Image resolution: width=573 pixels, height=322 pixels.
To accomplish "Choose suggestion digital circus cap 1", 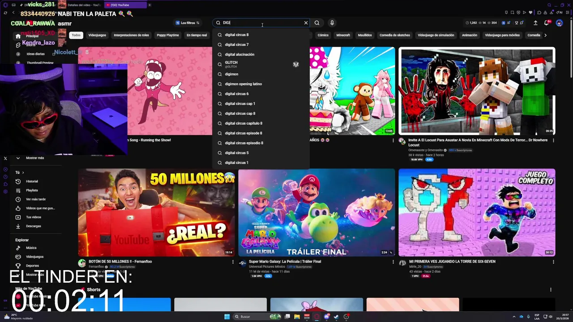I will pos(261,104).
